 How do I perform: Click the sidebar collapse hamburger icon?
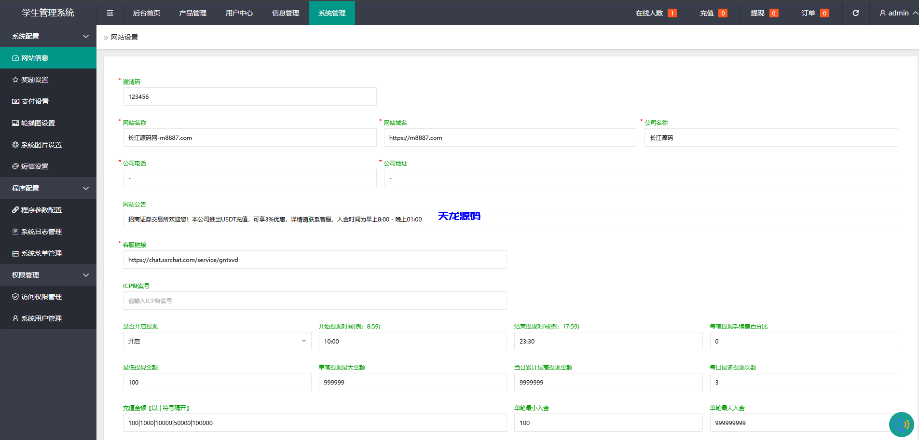[x=110, y=13]
